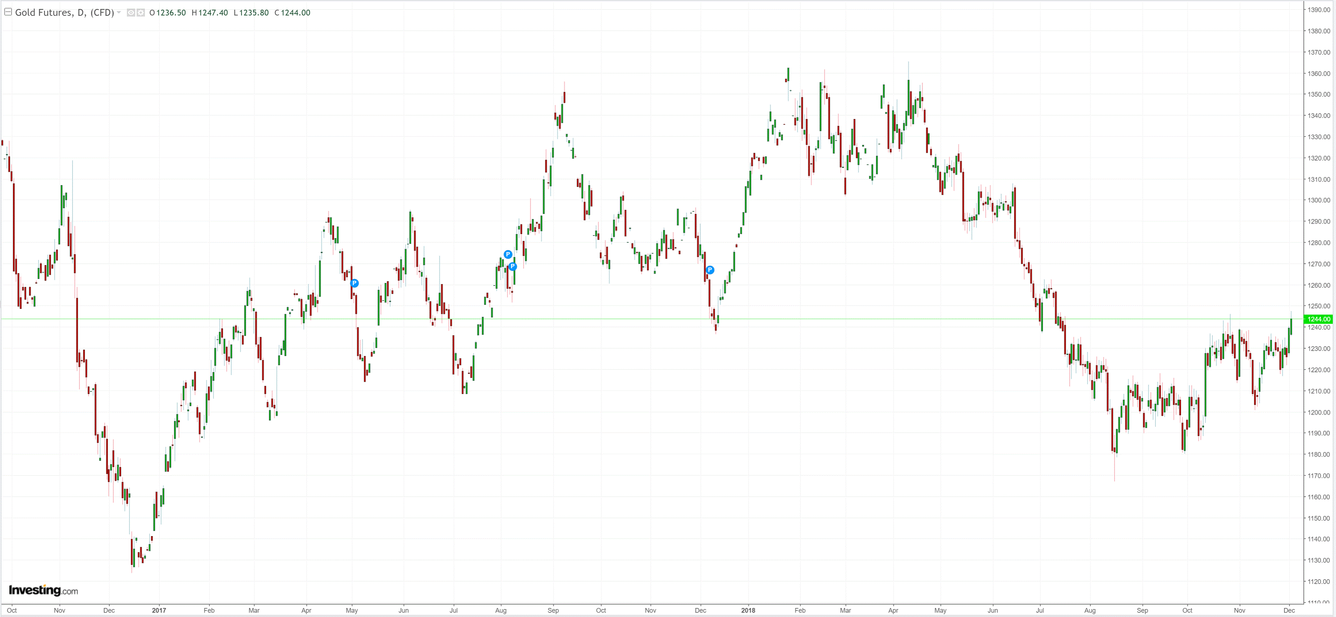Open the Gold Futures symbol dropdown arrow
1336x617 pixels.
pyautogui.click(x=119, y=13)
